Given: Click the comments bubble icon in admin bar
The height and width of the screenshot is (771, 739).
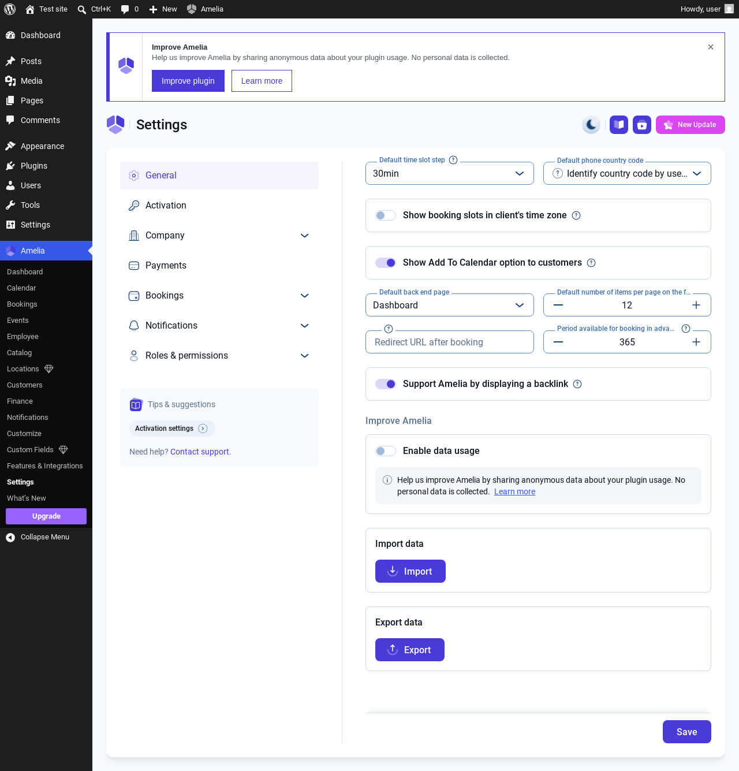Looking at the screenshot, I should coord(125,9).
